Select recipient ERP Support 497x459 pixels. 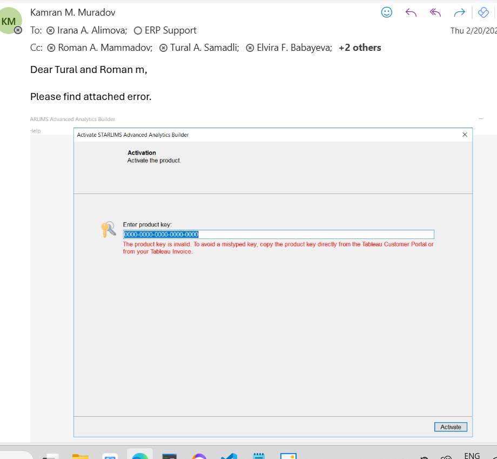[165, 30]
